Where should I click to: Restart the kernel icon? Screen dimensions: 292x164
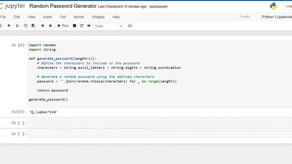point(82,26)
